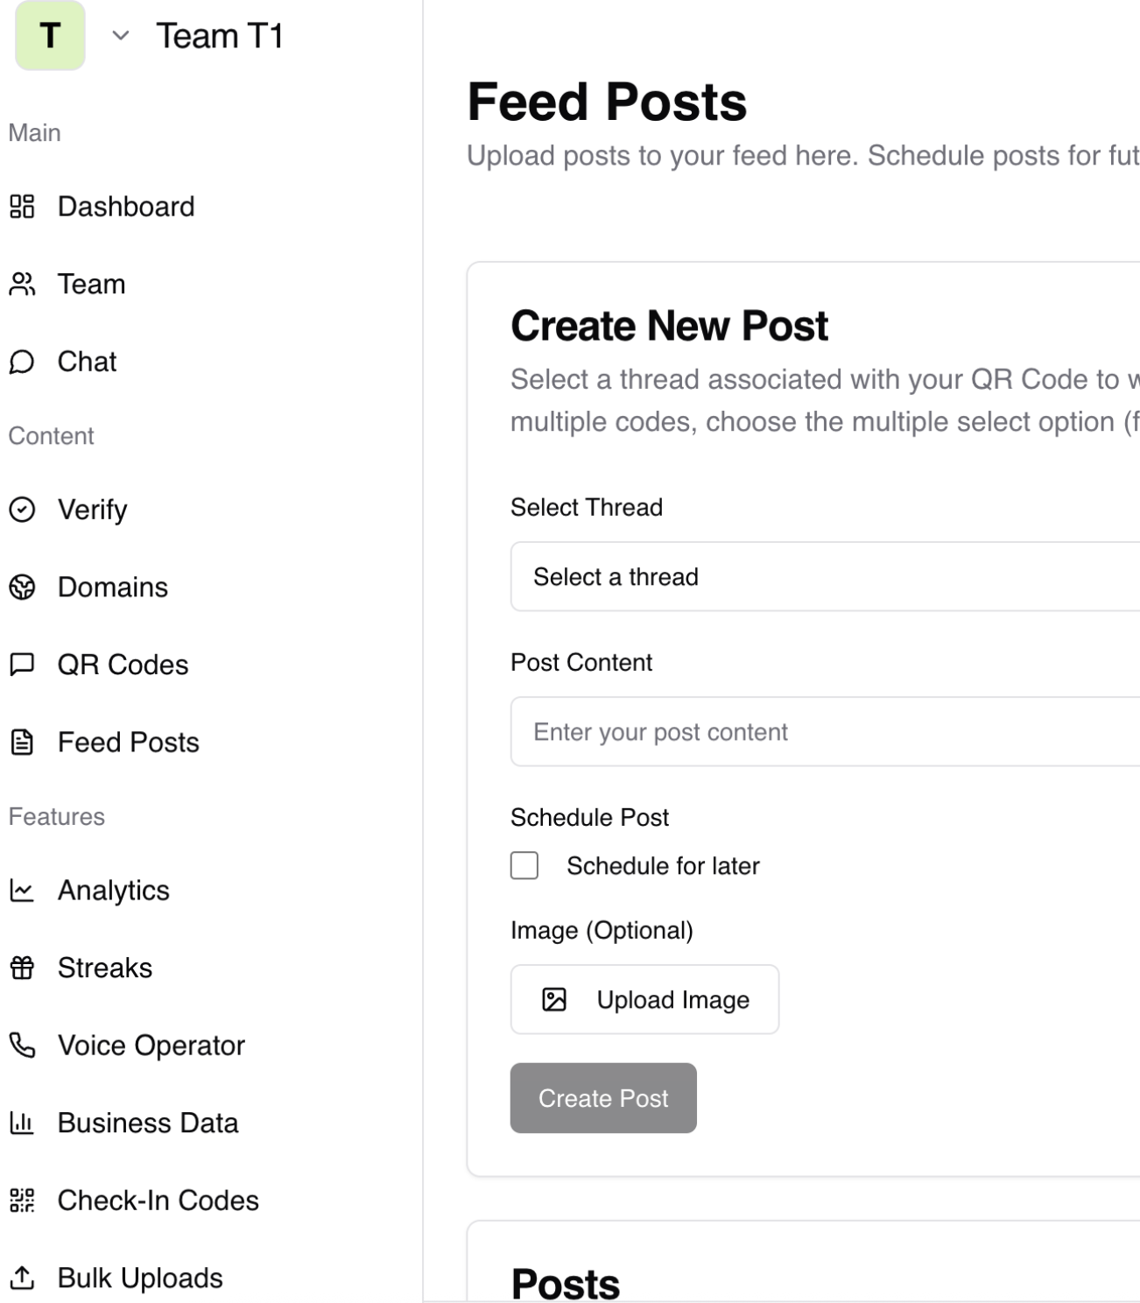Click the Verify checkmark icon
The image size is (1140, 1303).
(x=22, y=510)
